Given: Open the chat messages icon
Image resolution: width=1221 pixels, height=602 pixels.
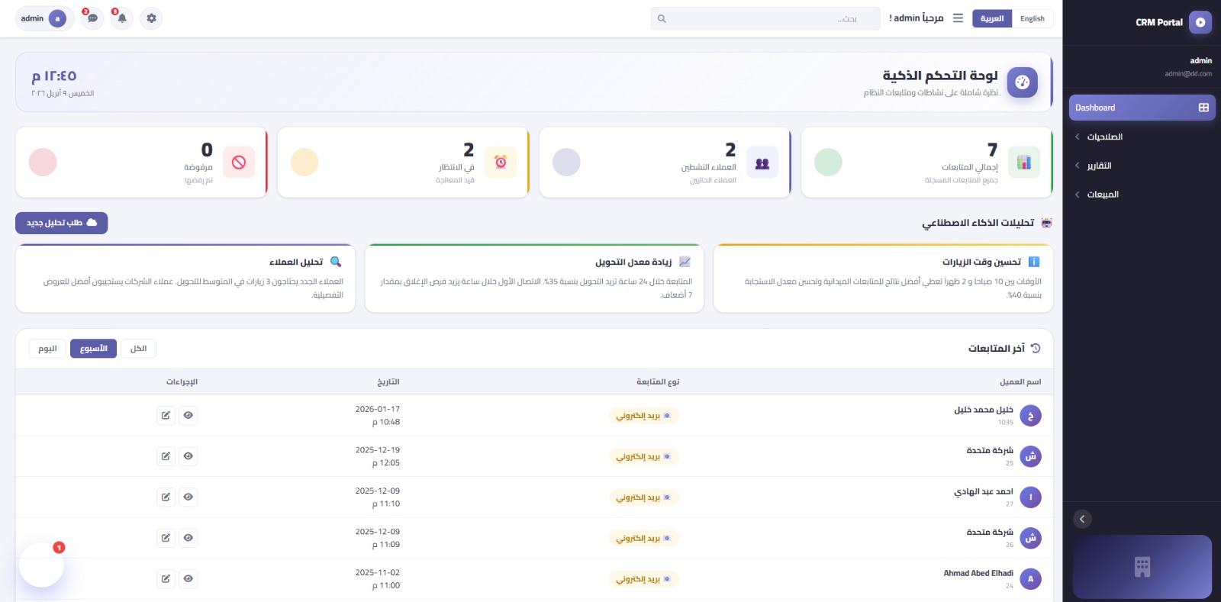Looking at the screenshot, I should (x=92, y=18).
